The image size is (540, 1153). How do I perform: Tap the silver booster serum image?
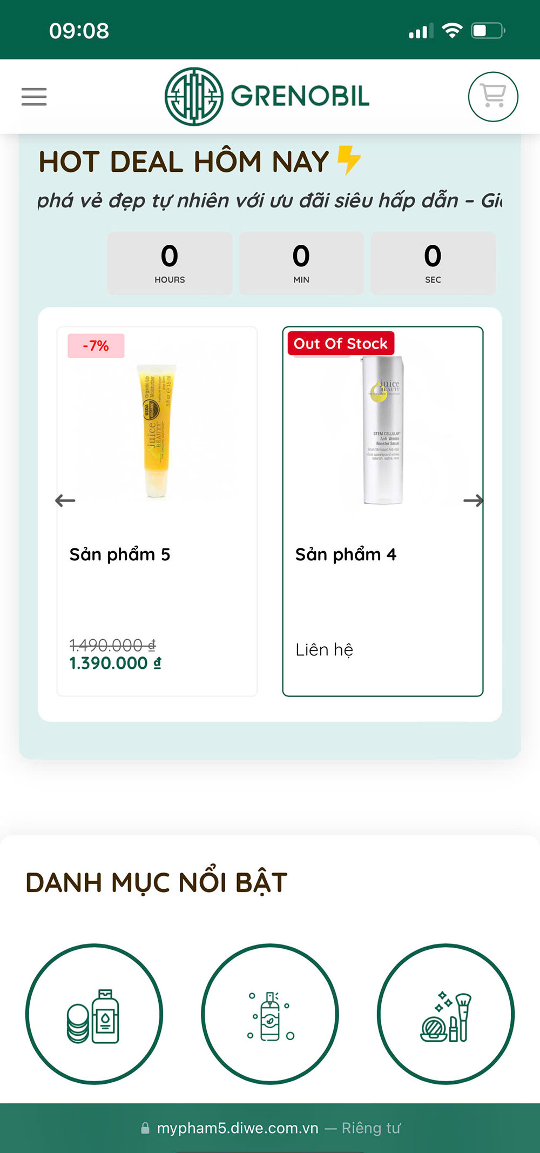pyautogui.click(x=383, y=431)
